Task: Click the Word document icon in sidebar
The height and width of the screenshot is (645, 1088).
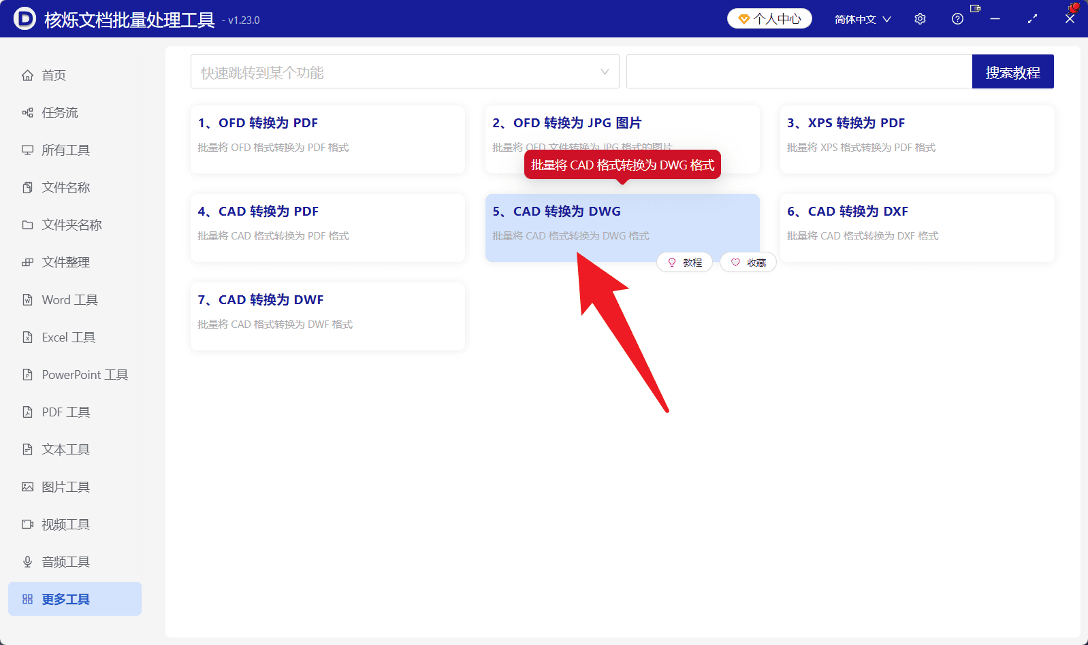Action: [27, 300]
